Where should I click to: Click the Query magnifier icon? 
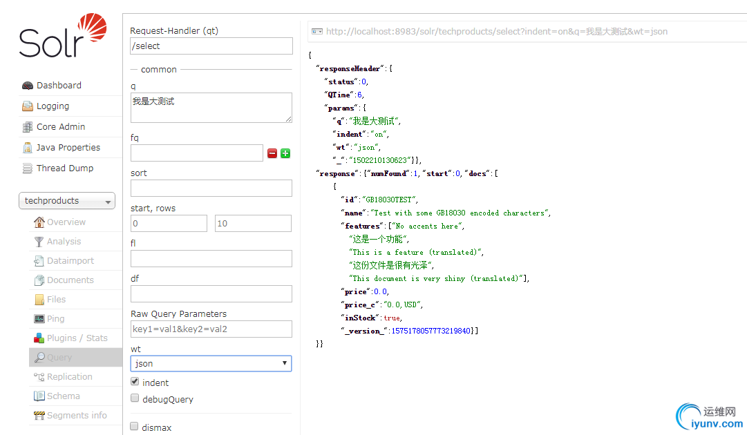[x=39, y=358]
